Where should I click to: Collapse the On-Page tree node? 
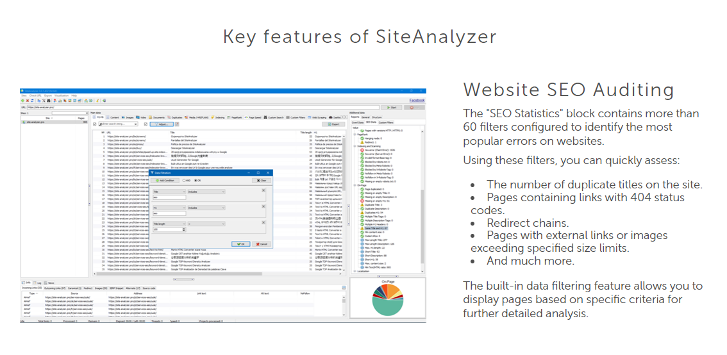[x=355, y=185]
